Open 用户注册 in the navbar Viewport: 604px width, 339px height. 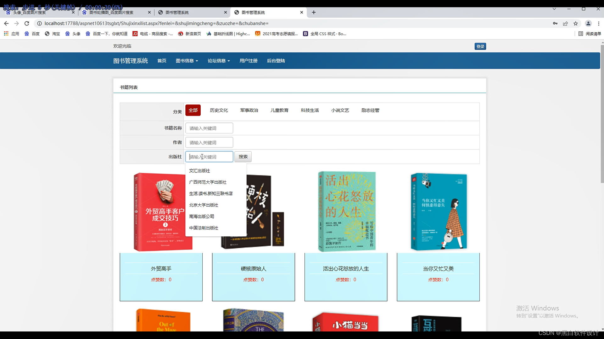coord(249,61)
